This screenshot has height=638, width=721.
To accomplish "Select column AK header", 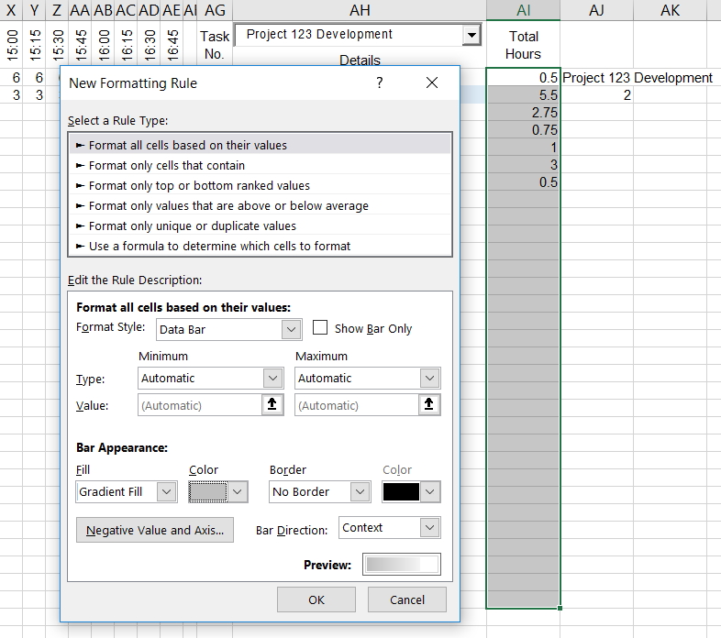I will click(670, 10).
